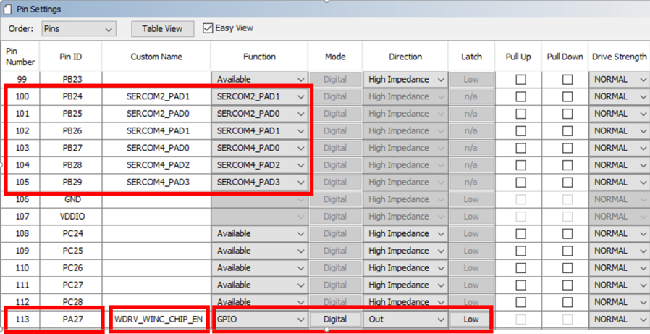This screenshot has width=650, height=334.
Task: Enable Pull Down for pin PC24
Action: 567,234
